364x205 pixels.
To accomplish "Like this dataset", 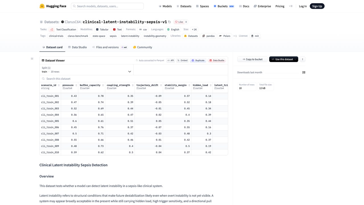I will coord(179,22).
